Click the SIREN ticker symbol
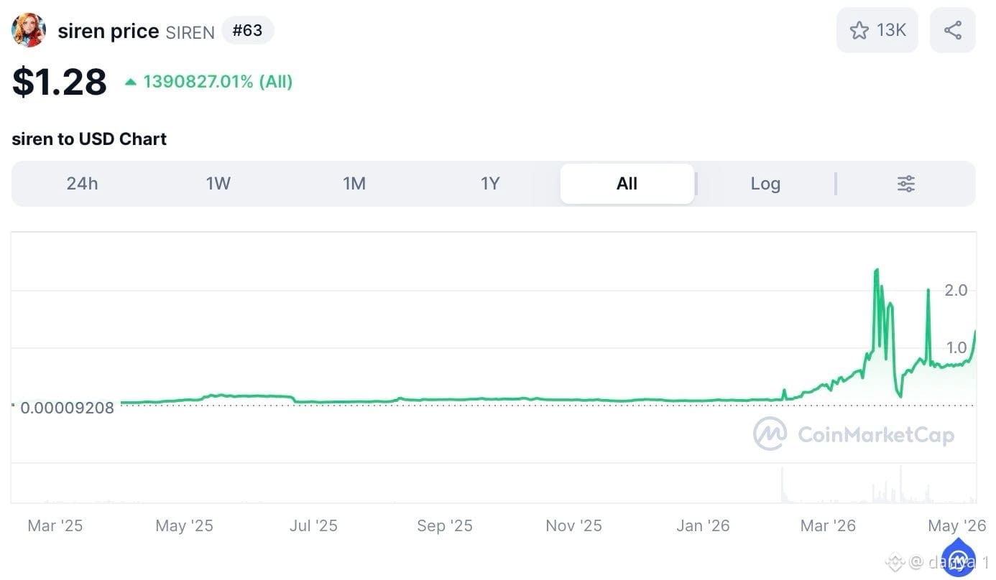The width and height of the screenshot is (996, 580). tap(190, 32)
